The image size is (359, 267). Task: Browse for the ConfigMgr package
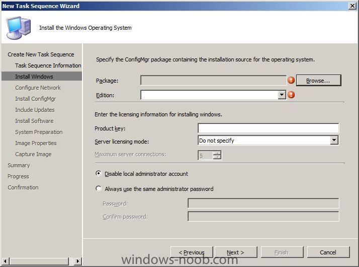318,81
